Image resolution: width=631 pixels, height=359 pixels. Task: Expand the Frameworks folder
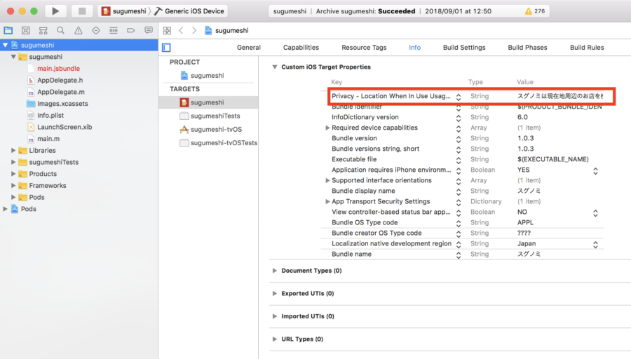click(13, 186)
